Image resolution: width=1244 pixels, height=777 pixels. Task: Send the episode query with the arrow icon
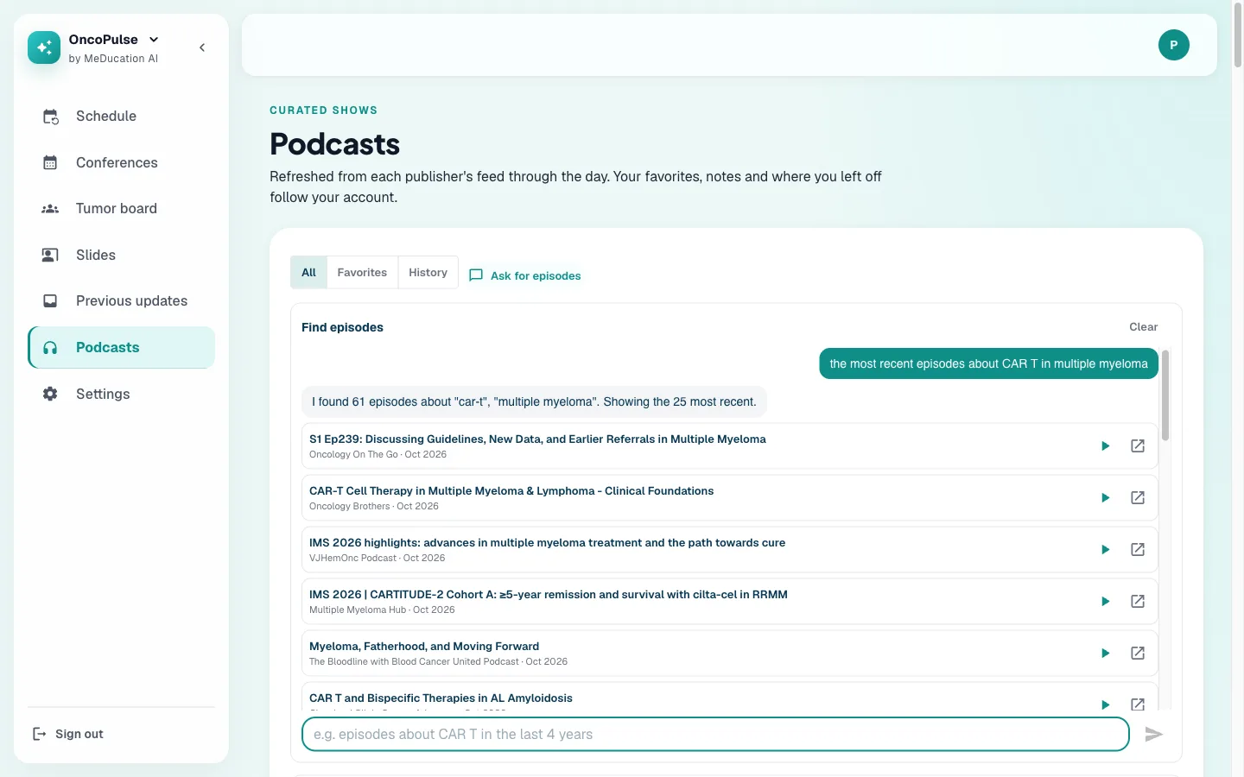point(1153,735)
